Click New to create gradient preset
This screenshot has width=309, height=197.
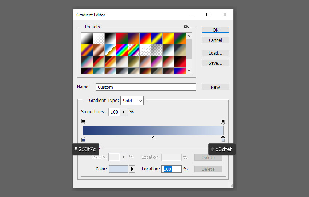pos(216,87)
